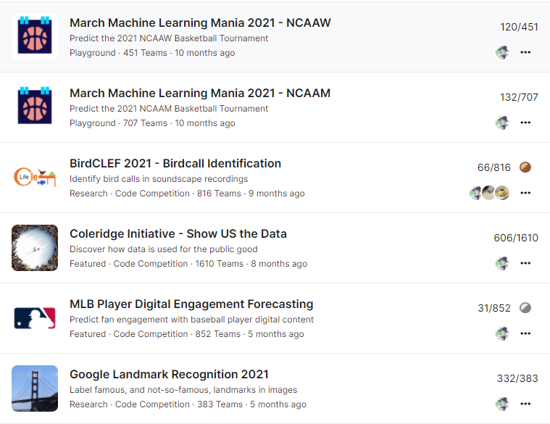Viewport: 550px width, 424px height.
Task: Open Coleridge Initiative - Show US the Data
Action: point(178,233)
